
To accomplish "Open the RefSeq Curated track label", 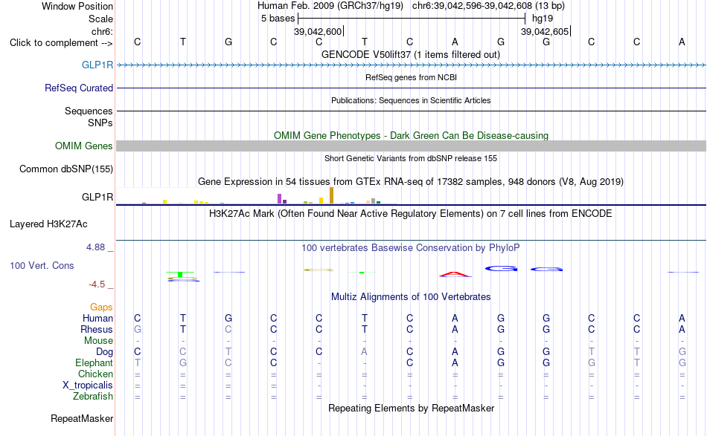I will pyautogui.click(x=79, y=88).
